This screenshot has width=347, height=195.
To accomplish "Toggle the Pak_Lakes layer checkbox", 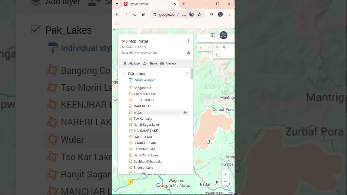I will click(125, 73).
